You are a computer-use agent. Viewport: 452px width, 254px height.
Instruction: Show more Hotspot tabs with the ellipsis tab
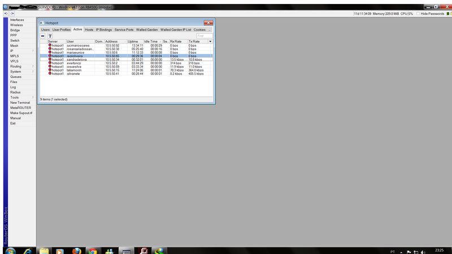[210, 30]
